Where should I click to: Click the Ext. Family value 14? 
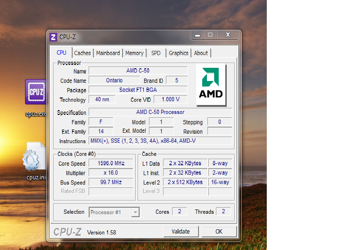tap(101, 131)
